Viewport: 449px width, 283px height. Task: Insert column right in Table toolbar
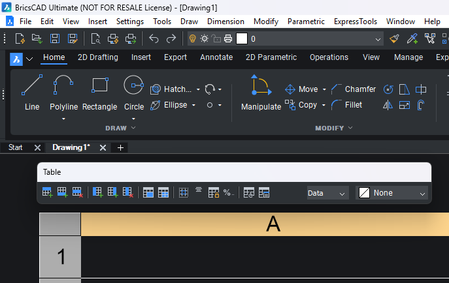pyautogui.click(x=112, y=192)
